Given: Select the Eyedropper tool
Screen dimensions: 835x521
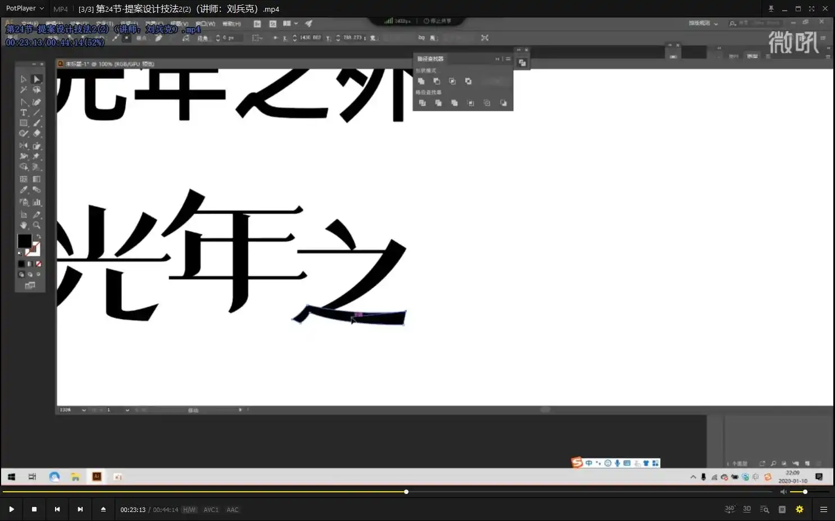Looking at the screenshot, I should (x=24, y=189).
